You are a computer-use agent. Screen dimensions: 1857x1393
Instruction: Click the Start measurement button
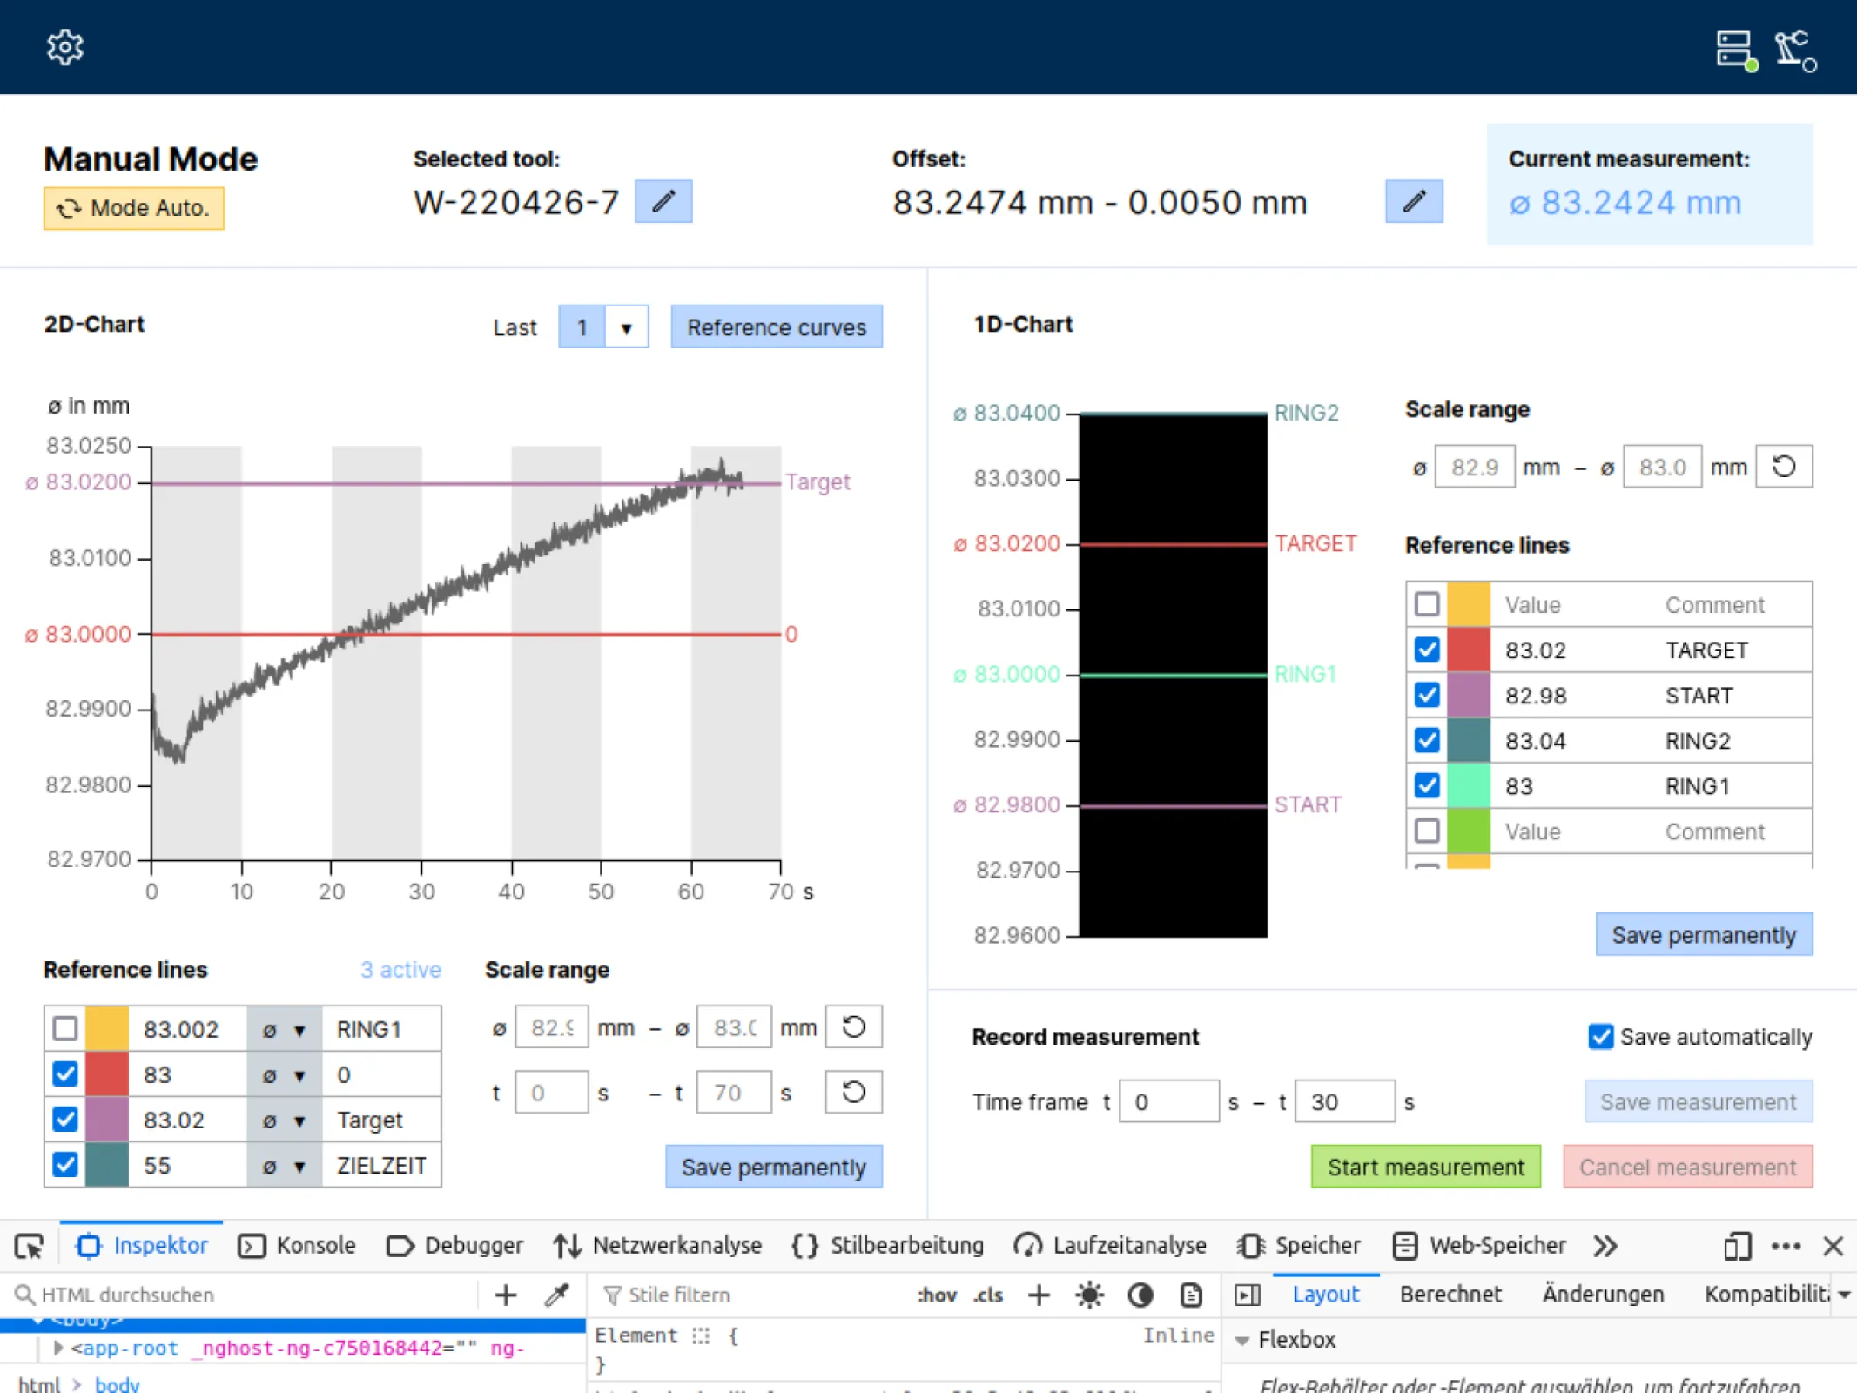point(1426,1167)
